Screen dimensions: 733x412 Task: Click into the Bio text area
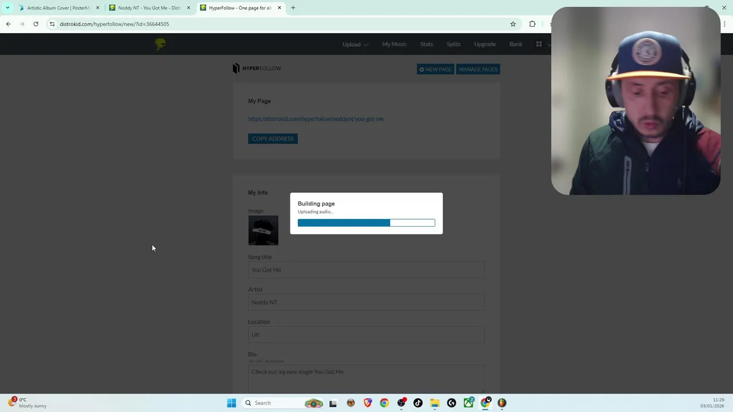tap(366, 379)
